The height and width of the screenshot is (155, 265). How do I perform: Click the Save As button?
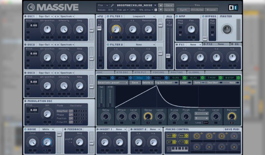[170, 9]
